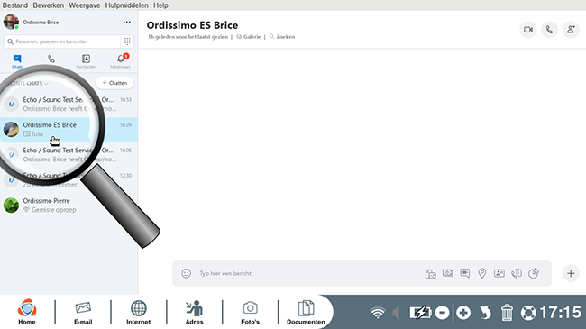Open the E-mail application
The width and height of the screenshot is (586, 329).
83,312
